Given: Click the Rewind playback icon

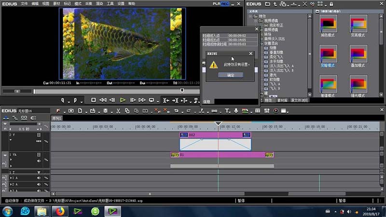Looking at the screenshot, I should 103,100.
